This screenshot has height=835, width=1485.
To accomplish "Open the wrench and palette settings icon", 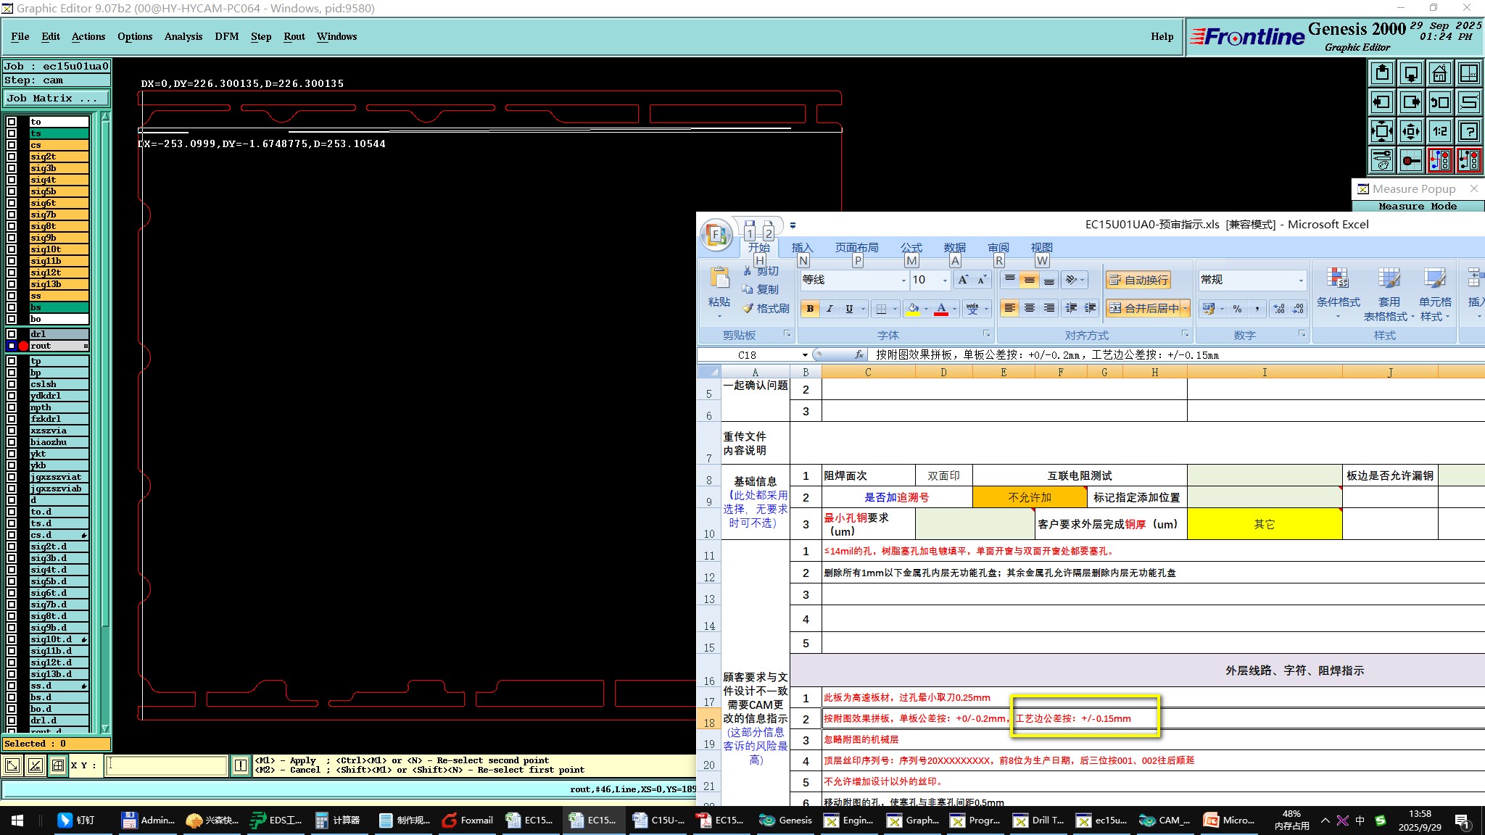I will pyautogui.click(x=1382, y=160).
